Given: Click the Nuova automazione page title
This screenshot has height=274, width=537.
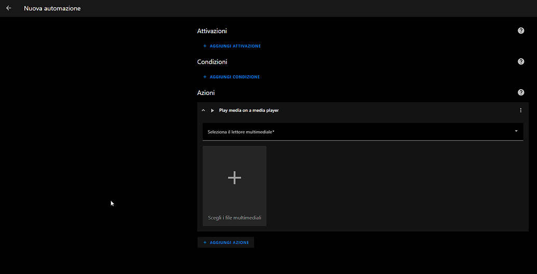Looking at the screenshot, I should coord(52,8).
